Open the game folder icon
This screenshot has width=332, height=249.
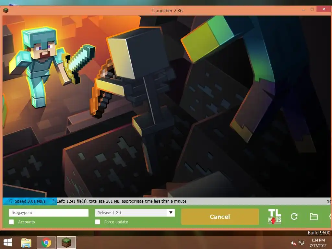pyautogui.click(x=314, y=217)
